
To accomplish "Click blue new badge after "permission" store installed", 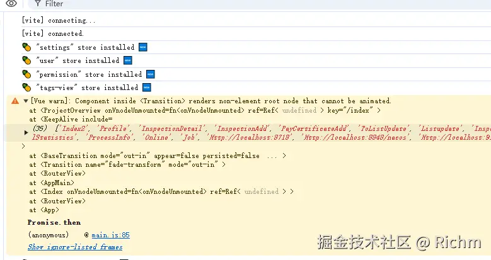I will coord(150,74).
